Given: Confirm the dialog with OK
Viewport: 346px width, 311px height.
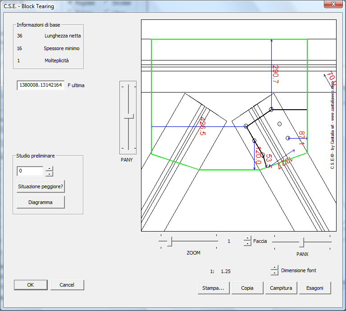Looking at the screenshot, I should click(31, 285).
